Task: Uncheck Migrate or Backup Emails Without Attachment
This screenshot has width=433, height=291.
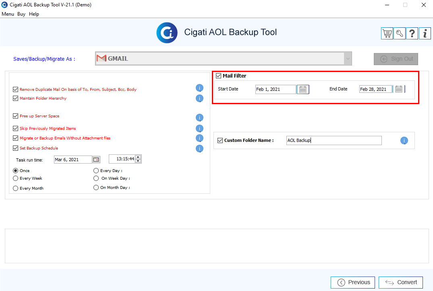Action: click(x=15, y=138)
